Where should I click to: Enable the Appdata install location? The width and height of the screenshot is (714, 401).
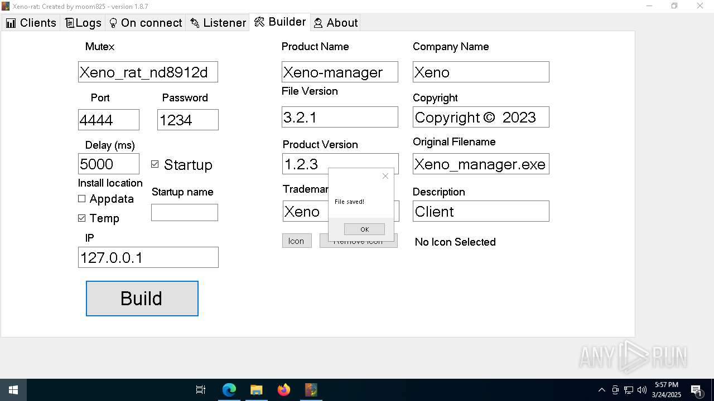point(82,199)
